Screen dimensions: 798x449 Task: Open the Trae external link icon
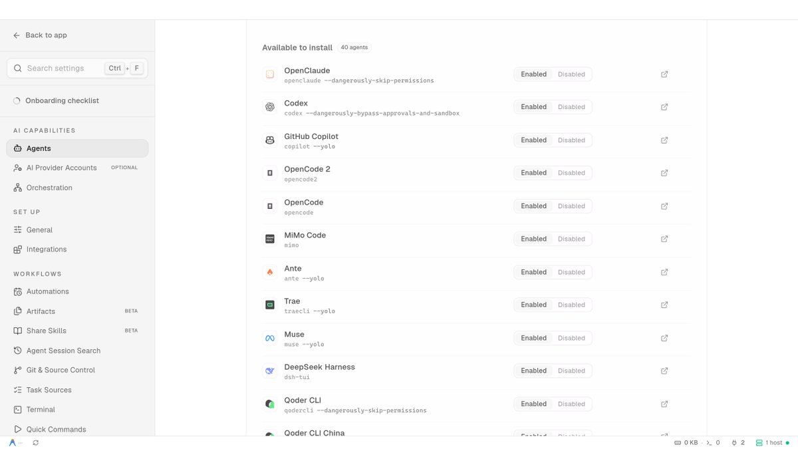pyautogui.click(x=664, y=305)
